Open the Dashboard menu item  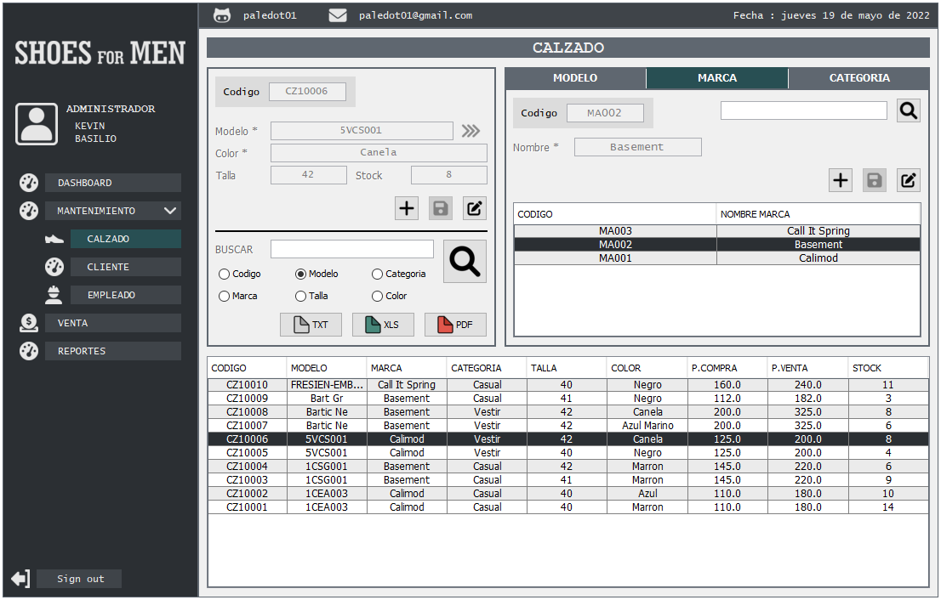click(x=113, y=183)
